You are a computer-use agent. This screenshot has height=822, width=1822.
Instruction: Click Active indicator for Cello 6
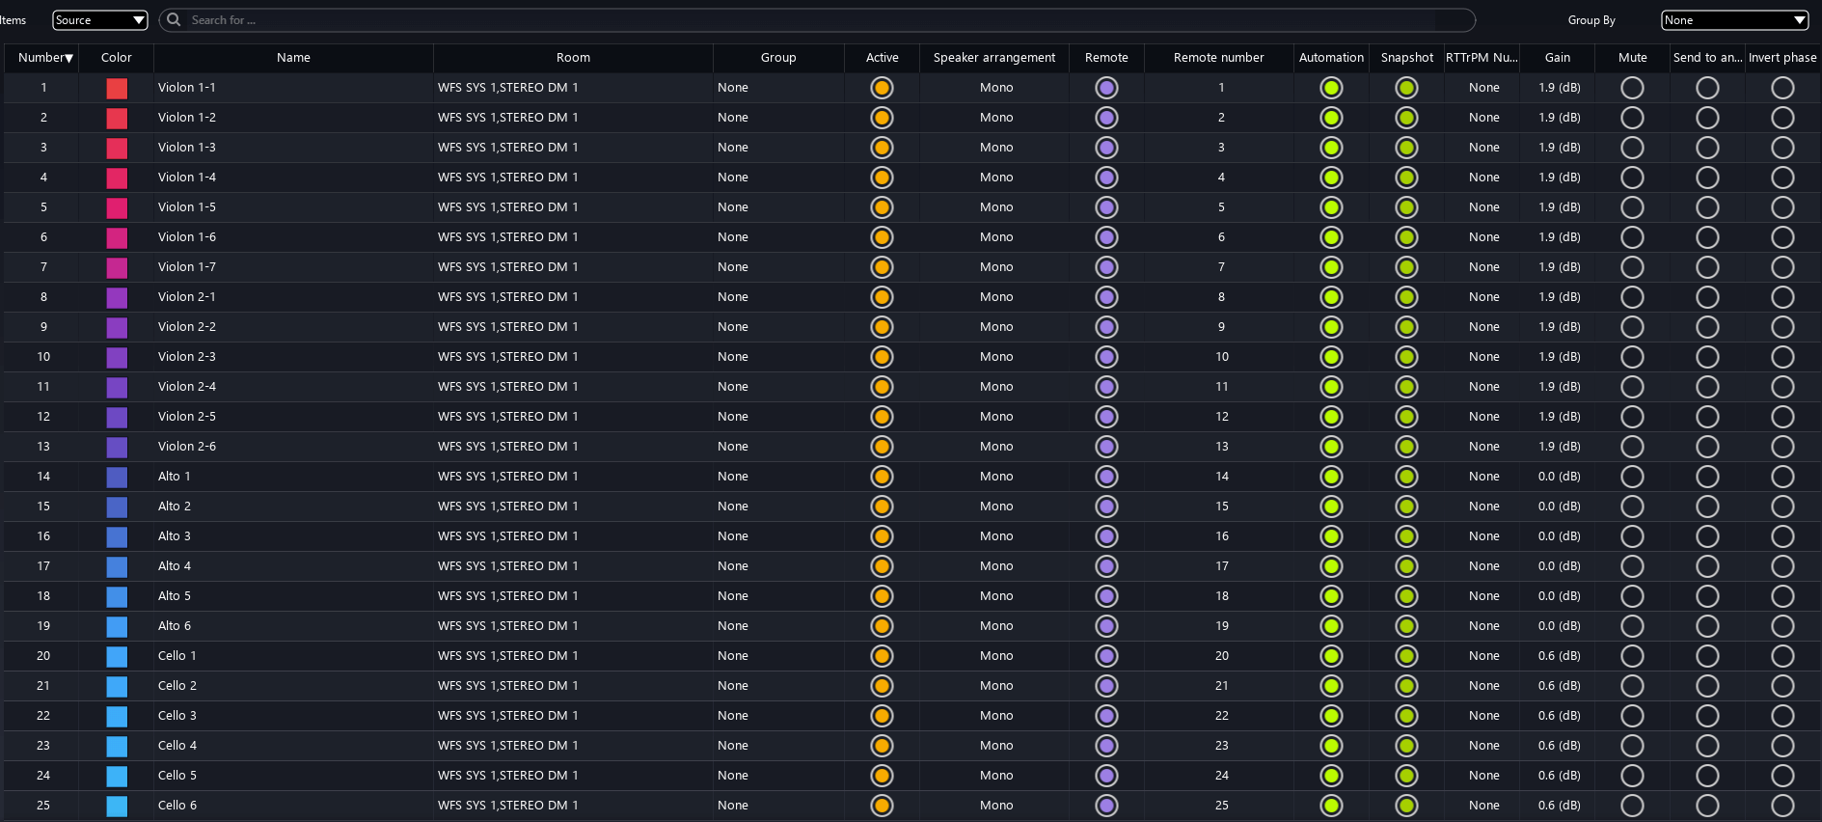pos(881,806)
